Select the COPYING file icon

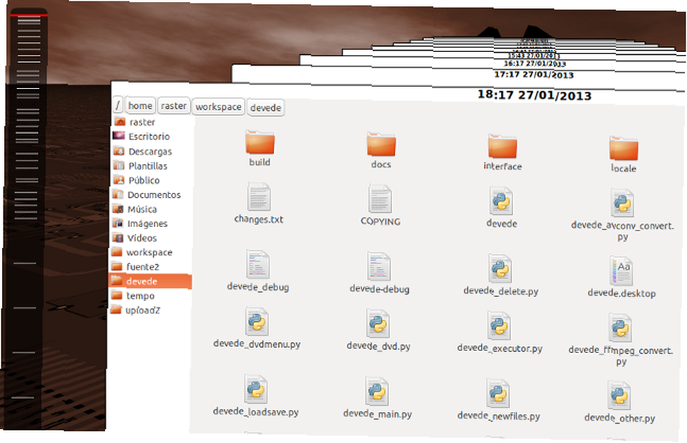tap(380, 200)
